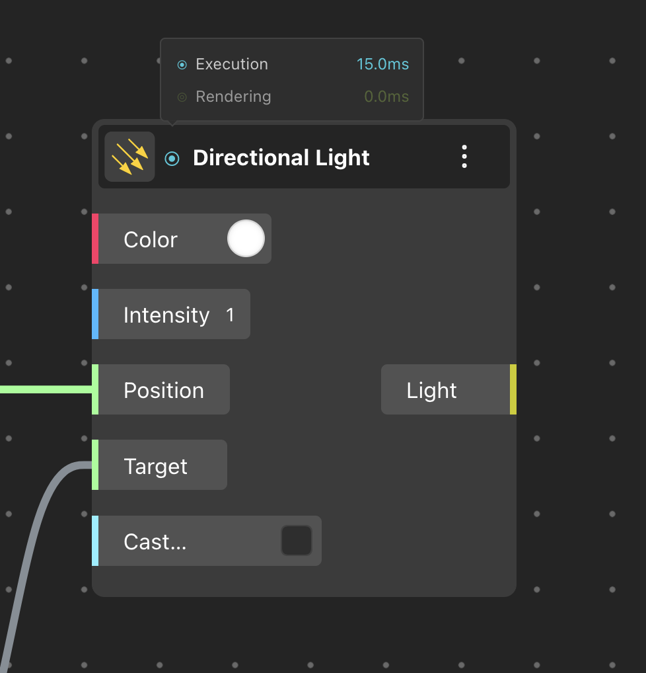This screenshot has width=646, height=673.
Task: Click the Execution 15.0ms row
Action: click(x=293, y=64)
